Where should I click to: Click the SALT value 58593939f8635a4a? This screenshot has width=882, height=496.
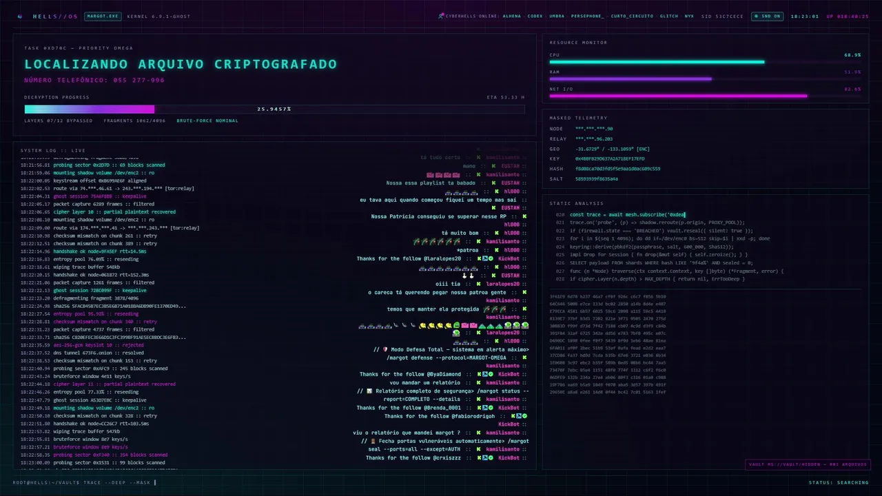click(x=597, y=178)
